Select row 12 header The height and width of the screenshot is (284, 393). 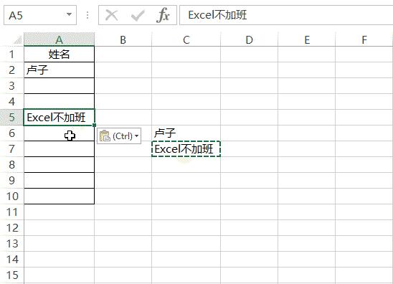pyautogui.click(x=11, y=228)
